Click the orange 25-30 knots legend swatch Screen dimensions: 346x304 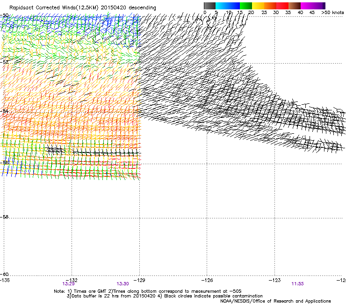point(270,6)
